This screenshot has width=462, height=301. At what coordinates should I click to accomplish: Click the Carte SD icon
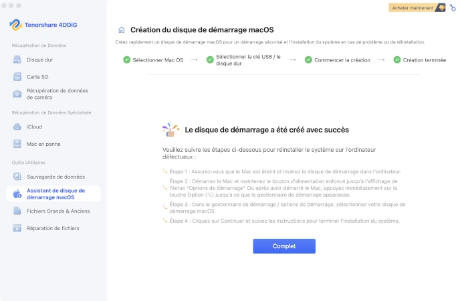point(17,77)
